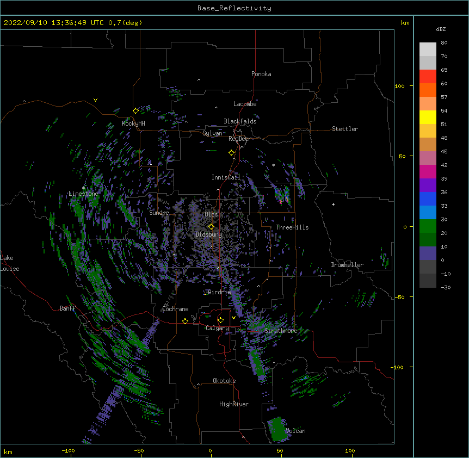Click the RedDeer city label
Viewport: 469px width, 458px height.
(x=239, y=139)
